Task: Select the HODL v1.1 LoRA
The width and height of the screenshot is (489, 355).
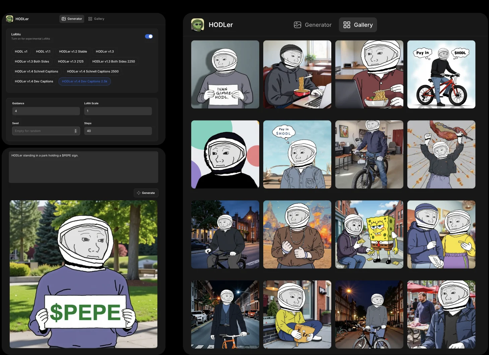Action: point(43,52)
